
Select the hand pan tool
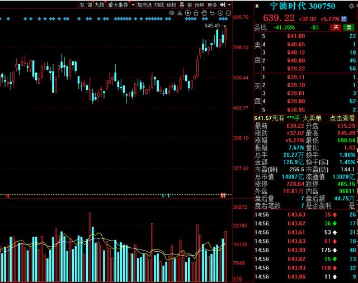[204, 13]
